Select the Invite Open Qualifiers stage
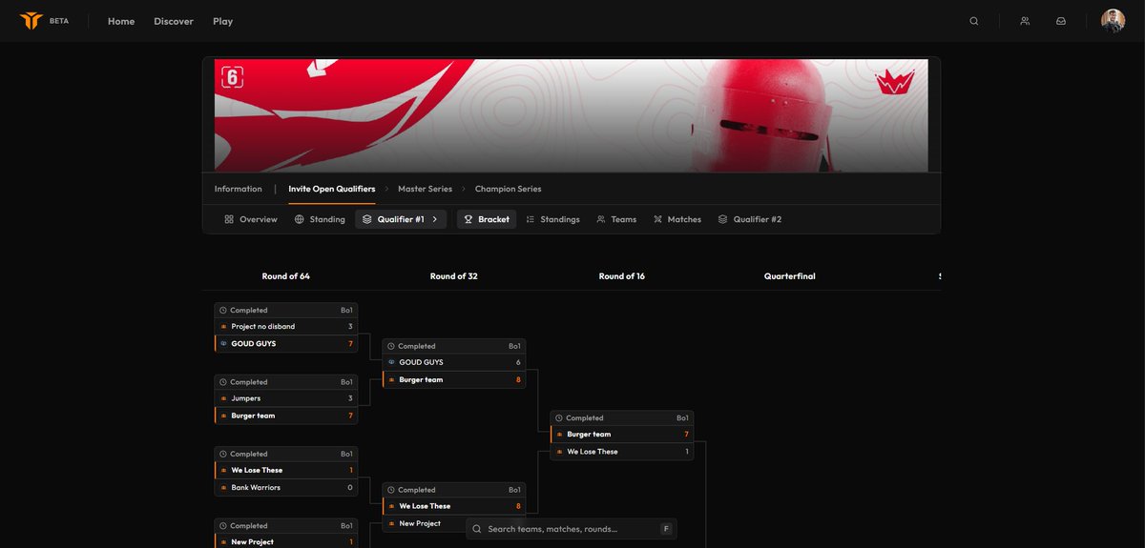 pyautogui.click(x=332, y=189)
